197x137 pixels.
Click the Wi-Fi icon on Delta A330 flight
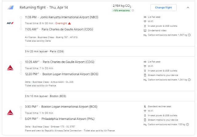(x=145, y=66)
